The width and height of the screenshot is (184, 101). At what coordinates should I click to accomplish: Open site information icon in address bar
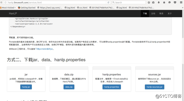6,2
